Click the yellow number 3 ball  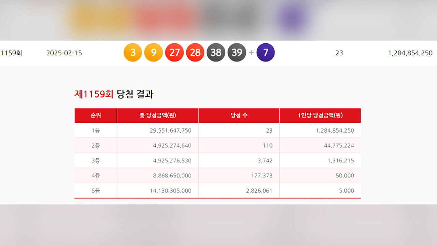point(132,53)
